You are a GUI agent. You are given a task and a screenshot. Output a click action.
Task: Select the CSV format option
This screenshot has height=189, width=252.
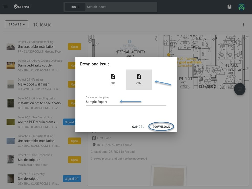pyautogui.click(x=139, y=79)
